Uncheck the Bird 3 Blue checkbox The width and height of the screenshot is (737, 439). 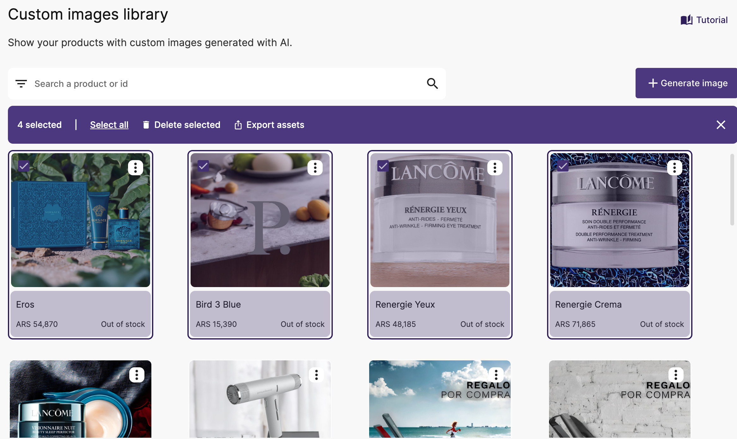tap(203, 166)
